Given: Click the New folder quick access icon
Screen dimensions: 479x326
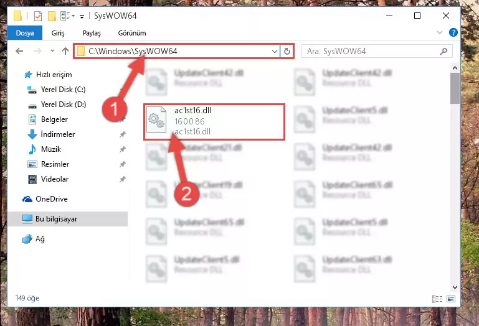Looking at the screenshot, I should [52, 16].
